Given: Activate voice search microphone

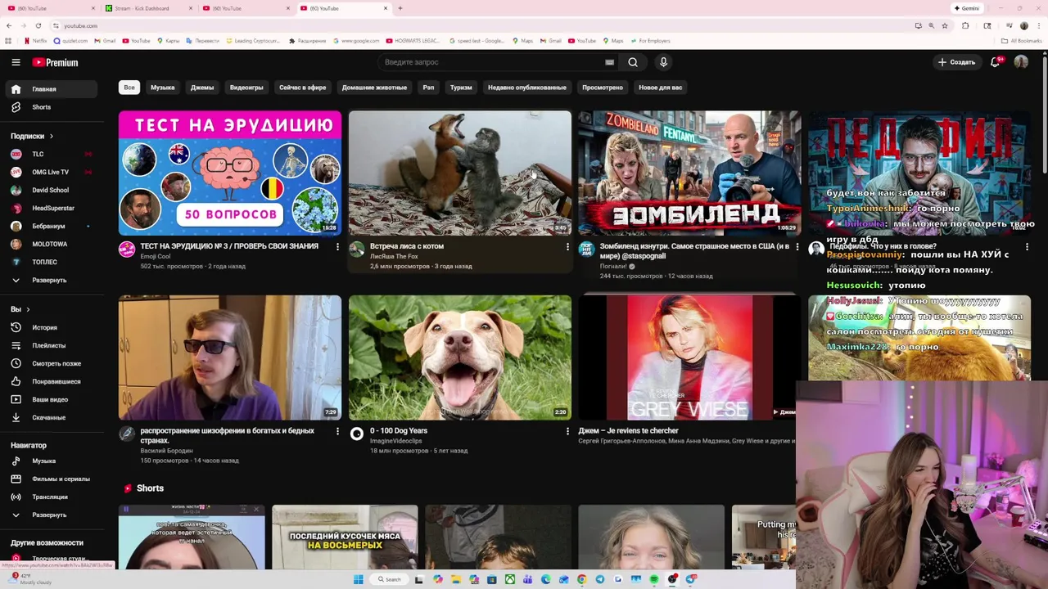Looking at the screenshot, I should point(663,62).
